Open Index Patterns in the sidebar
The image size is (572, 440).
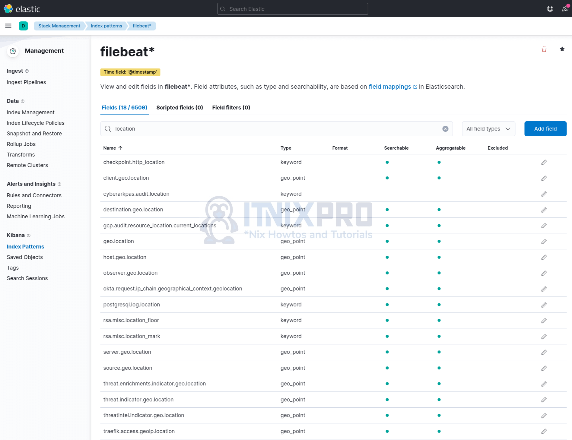[x=25, y=247]
